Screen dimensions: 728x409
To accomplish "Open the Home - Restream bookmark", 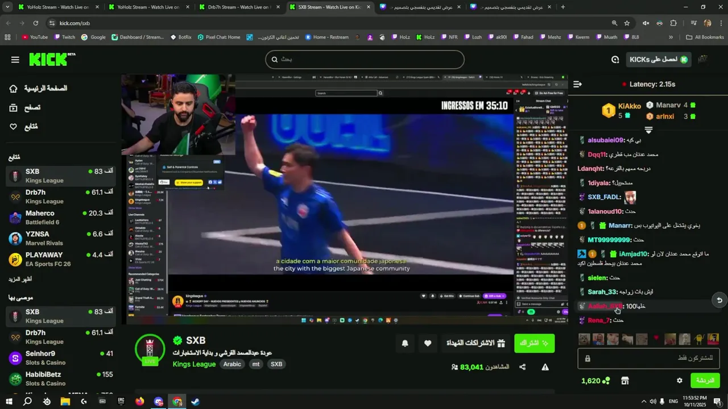I will (x=326, y=37).
